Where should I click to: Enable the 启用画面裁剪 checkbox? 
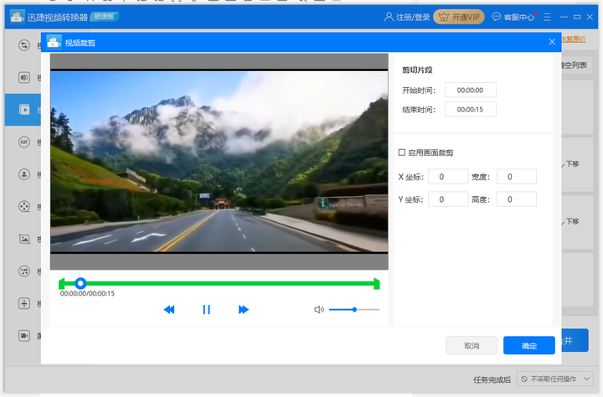click(x=402, y=152)
